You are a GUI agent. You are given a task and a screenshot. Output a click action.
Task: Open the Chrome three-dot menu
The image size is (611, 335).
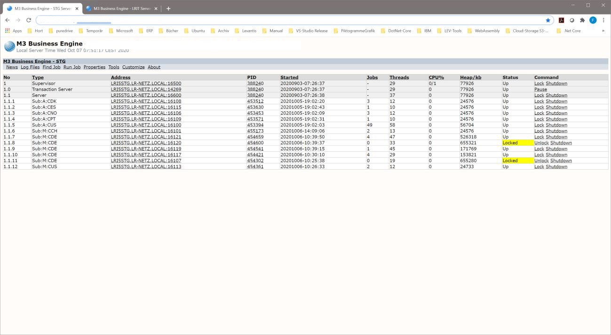click(x=603, y=20)
